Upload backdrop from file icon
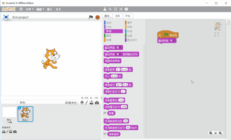 (x=11, y=131)
